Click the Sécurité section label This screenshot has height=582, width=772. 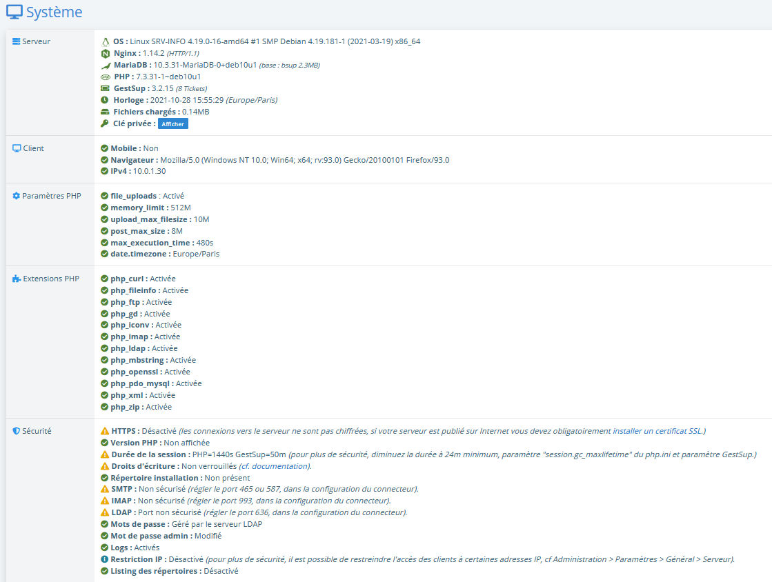37,431
